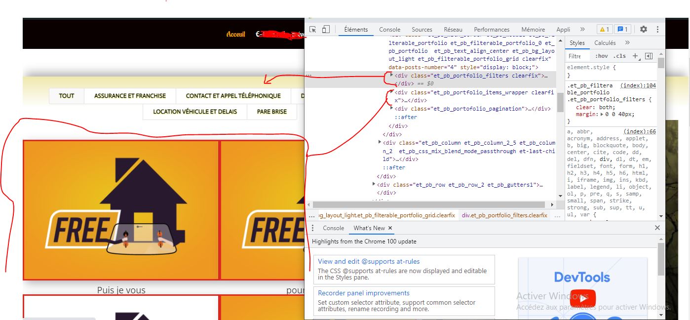Open the DevTools three-dot customize menu
Screen dimensions: 690x320
pos(657,30)
